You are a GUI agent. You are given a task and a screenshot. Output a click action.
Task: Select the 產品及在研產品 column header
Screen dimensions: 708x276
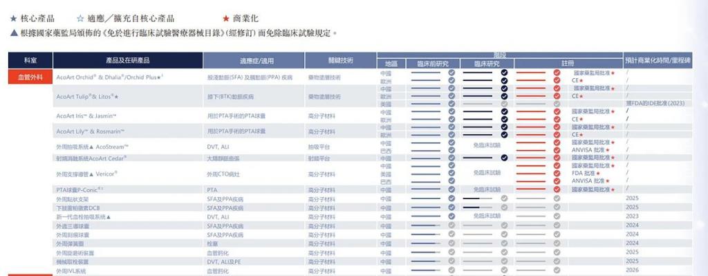click(128, 60)
